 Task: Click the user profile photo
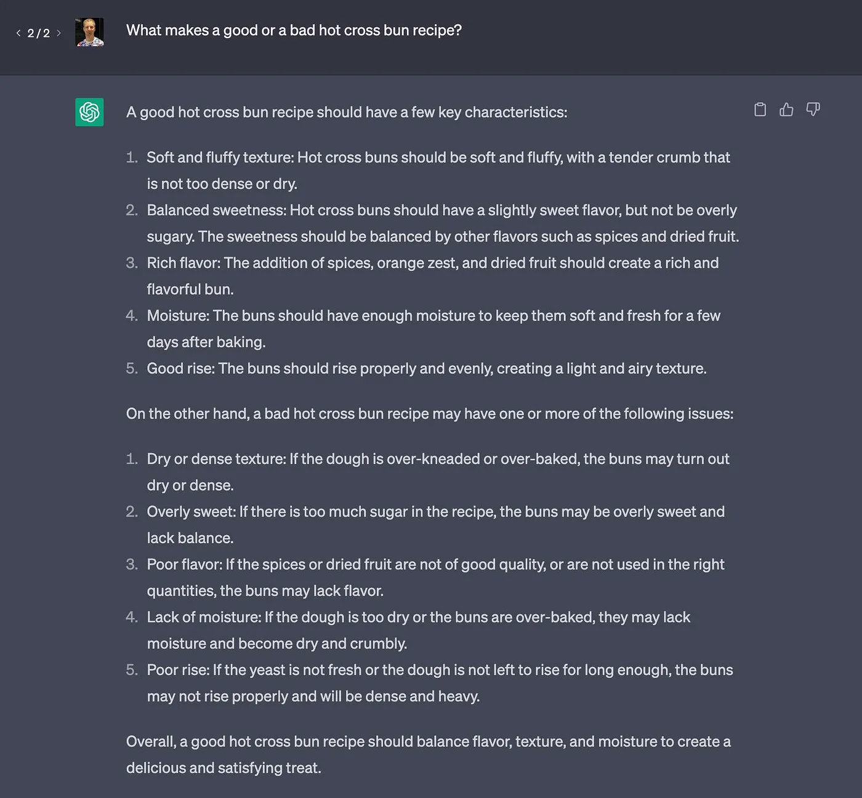tap(89, 32)
